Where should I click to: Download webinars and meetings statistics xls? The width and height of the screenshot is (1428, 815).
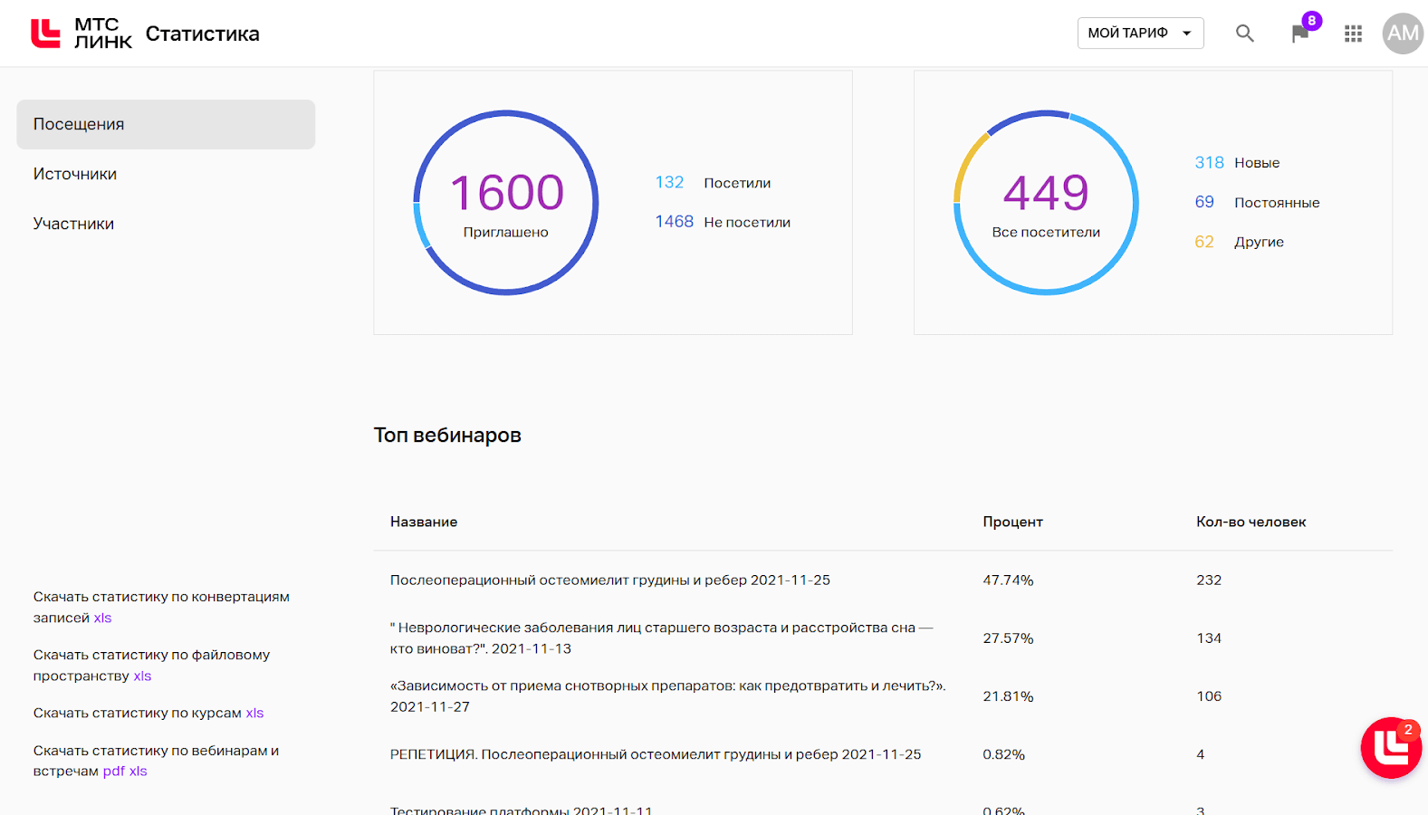[x=138, y=771]
